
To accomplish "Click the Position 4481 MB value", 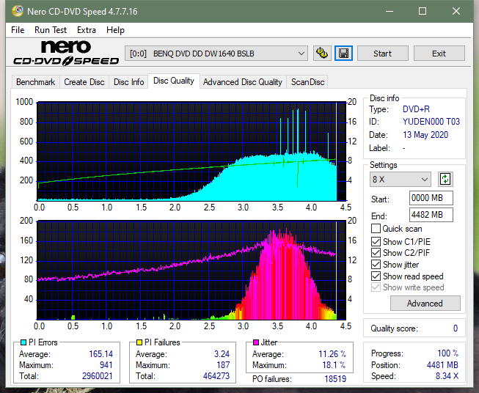I will coord(442,365).
